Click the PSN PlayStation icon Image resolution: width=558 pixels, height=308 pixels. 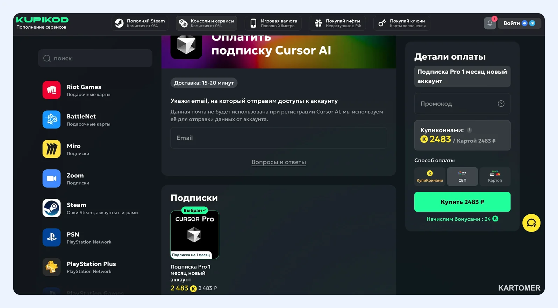52,237
